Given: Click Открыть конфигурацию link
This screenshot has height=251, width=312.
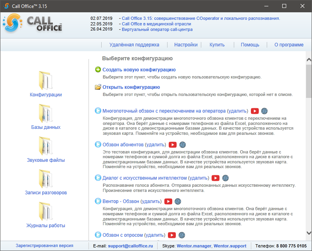Looking at the screenshot, I should pyautogui.click(x=131, y=87).
